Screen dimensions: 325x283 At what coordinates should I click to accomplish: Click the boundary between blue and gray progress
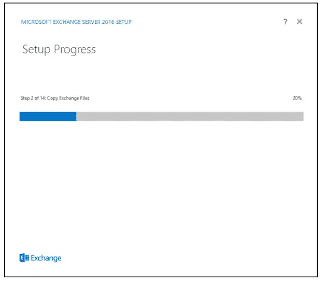(x=76, y=117)
